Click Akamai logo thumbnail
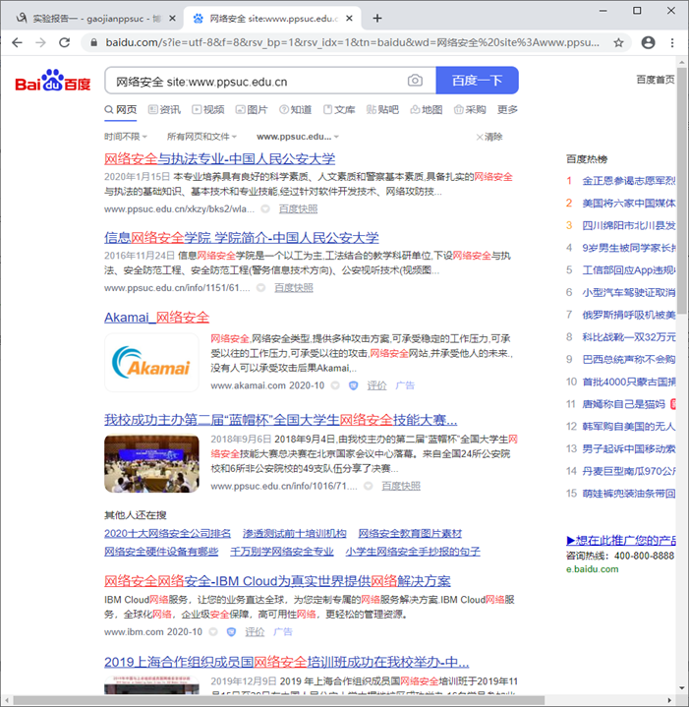 click(x=151, y=362)
